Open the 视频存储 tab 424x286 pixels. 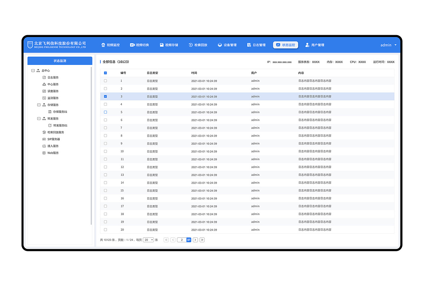(169, 45)
